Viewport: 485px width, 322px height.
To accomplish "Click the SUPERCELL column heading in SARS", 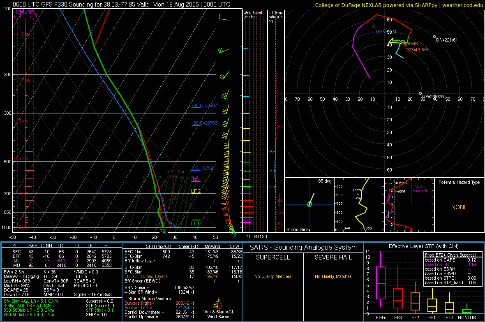I will tap(273, 257).
